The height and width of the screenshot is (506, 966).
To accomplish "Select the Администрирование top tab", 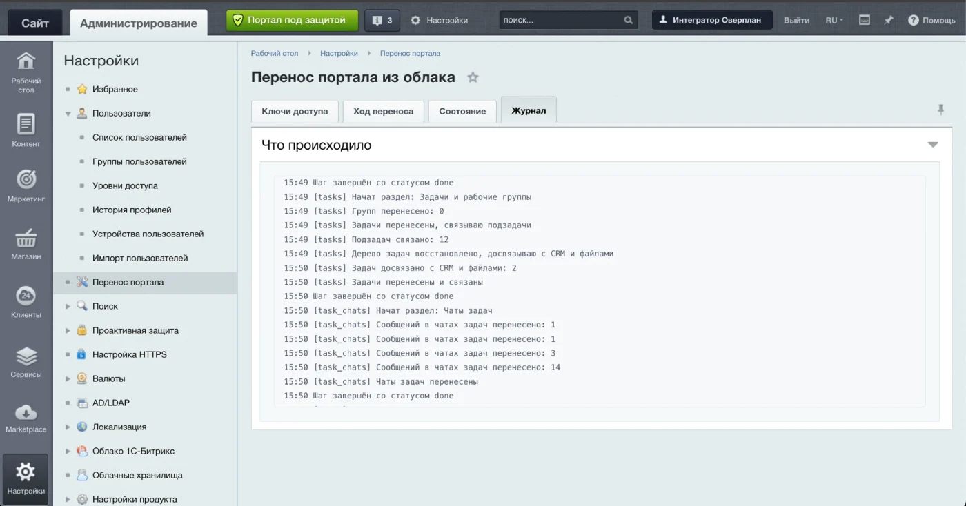I will [139, 23].
